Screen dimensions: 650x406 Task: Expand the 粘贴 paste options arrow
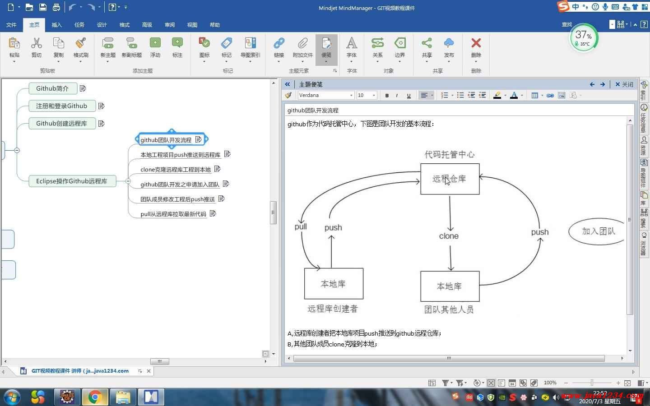[14, 61]
